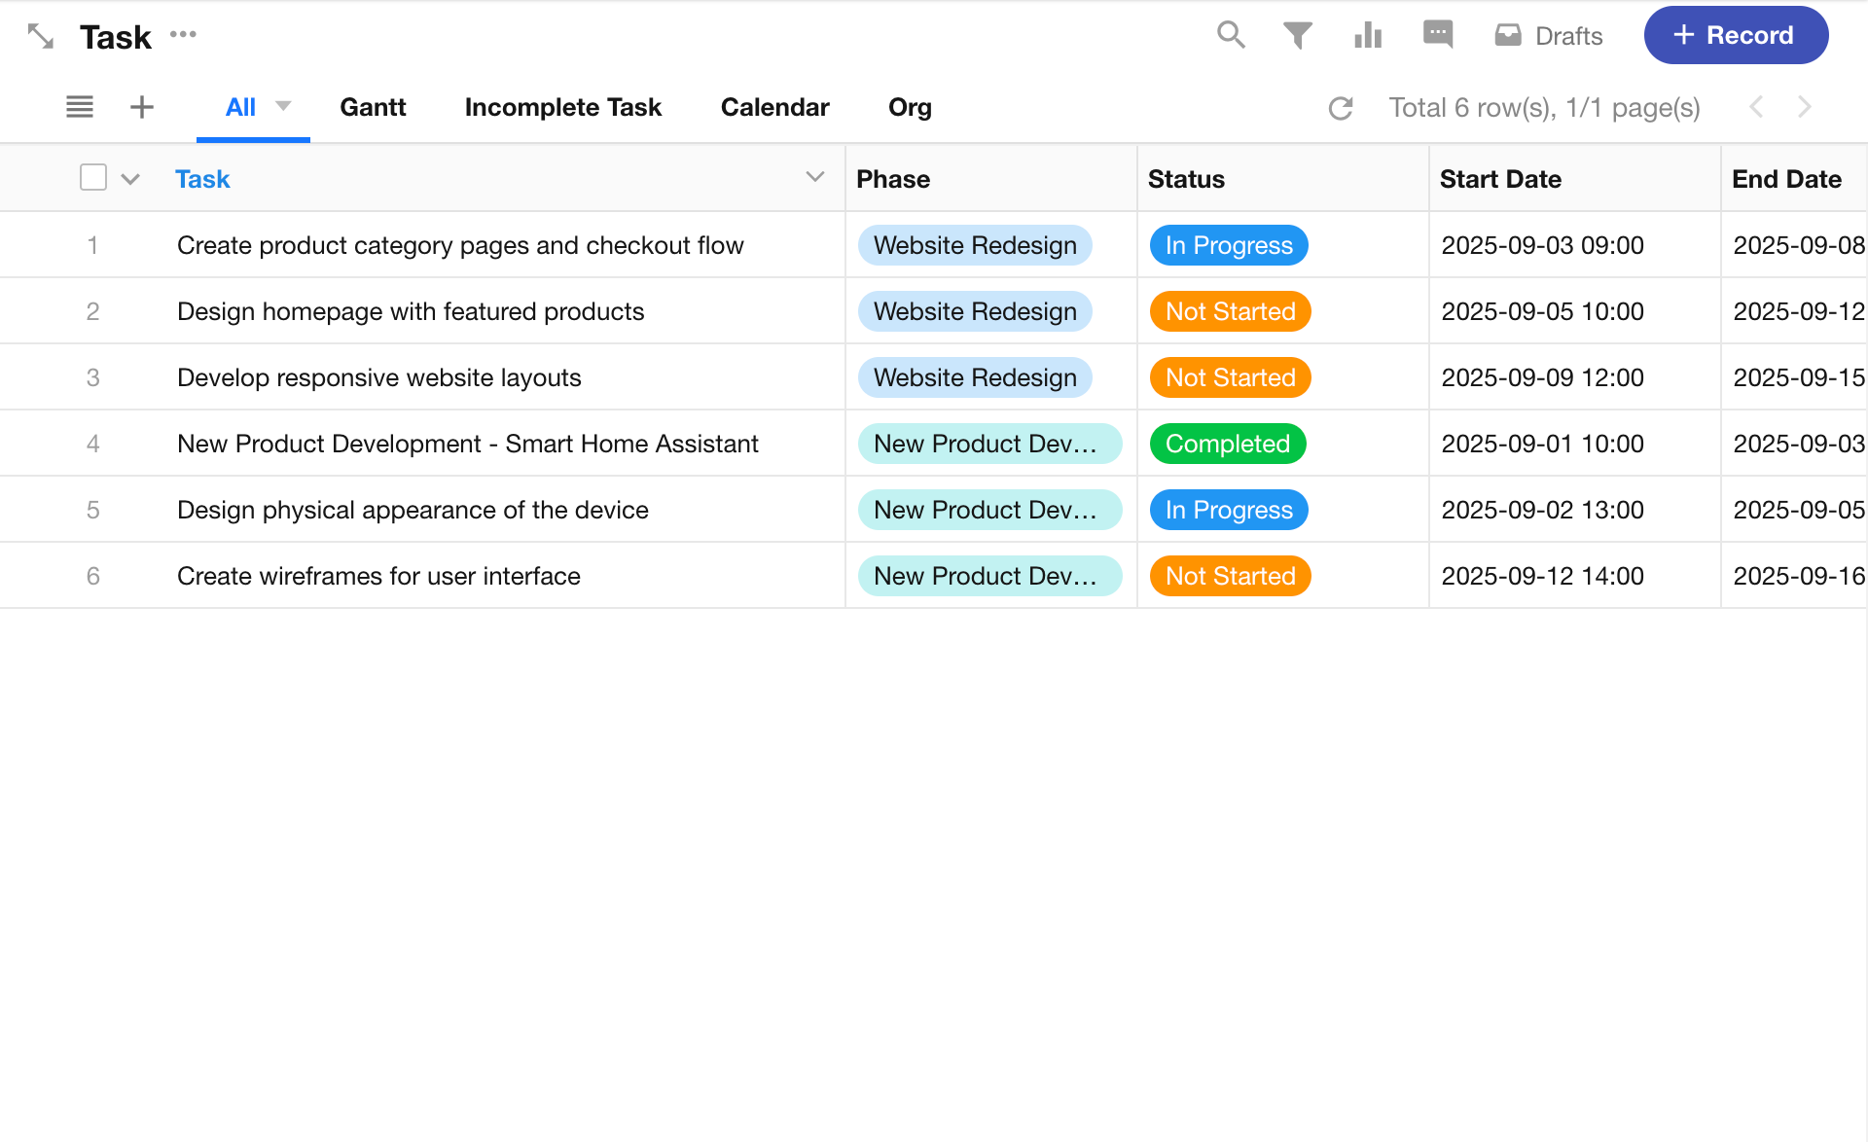Open the Drafts link
The width and height of the screenshot is (1868, 1142).
click(1549, 36)
